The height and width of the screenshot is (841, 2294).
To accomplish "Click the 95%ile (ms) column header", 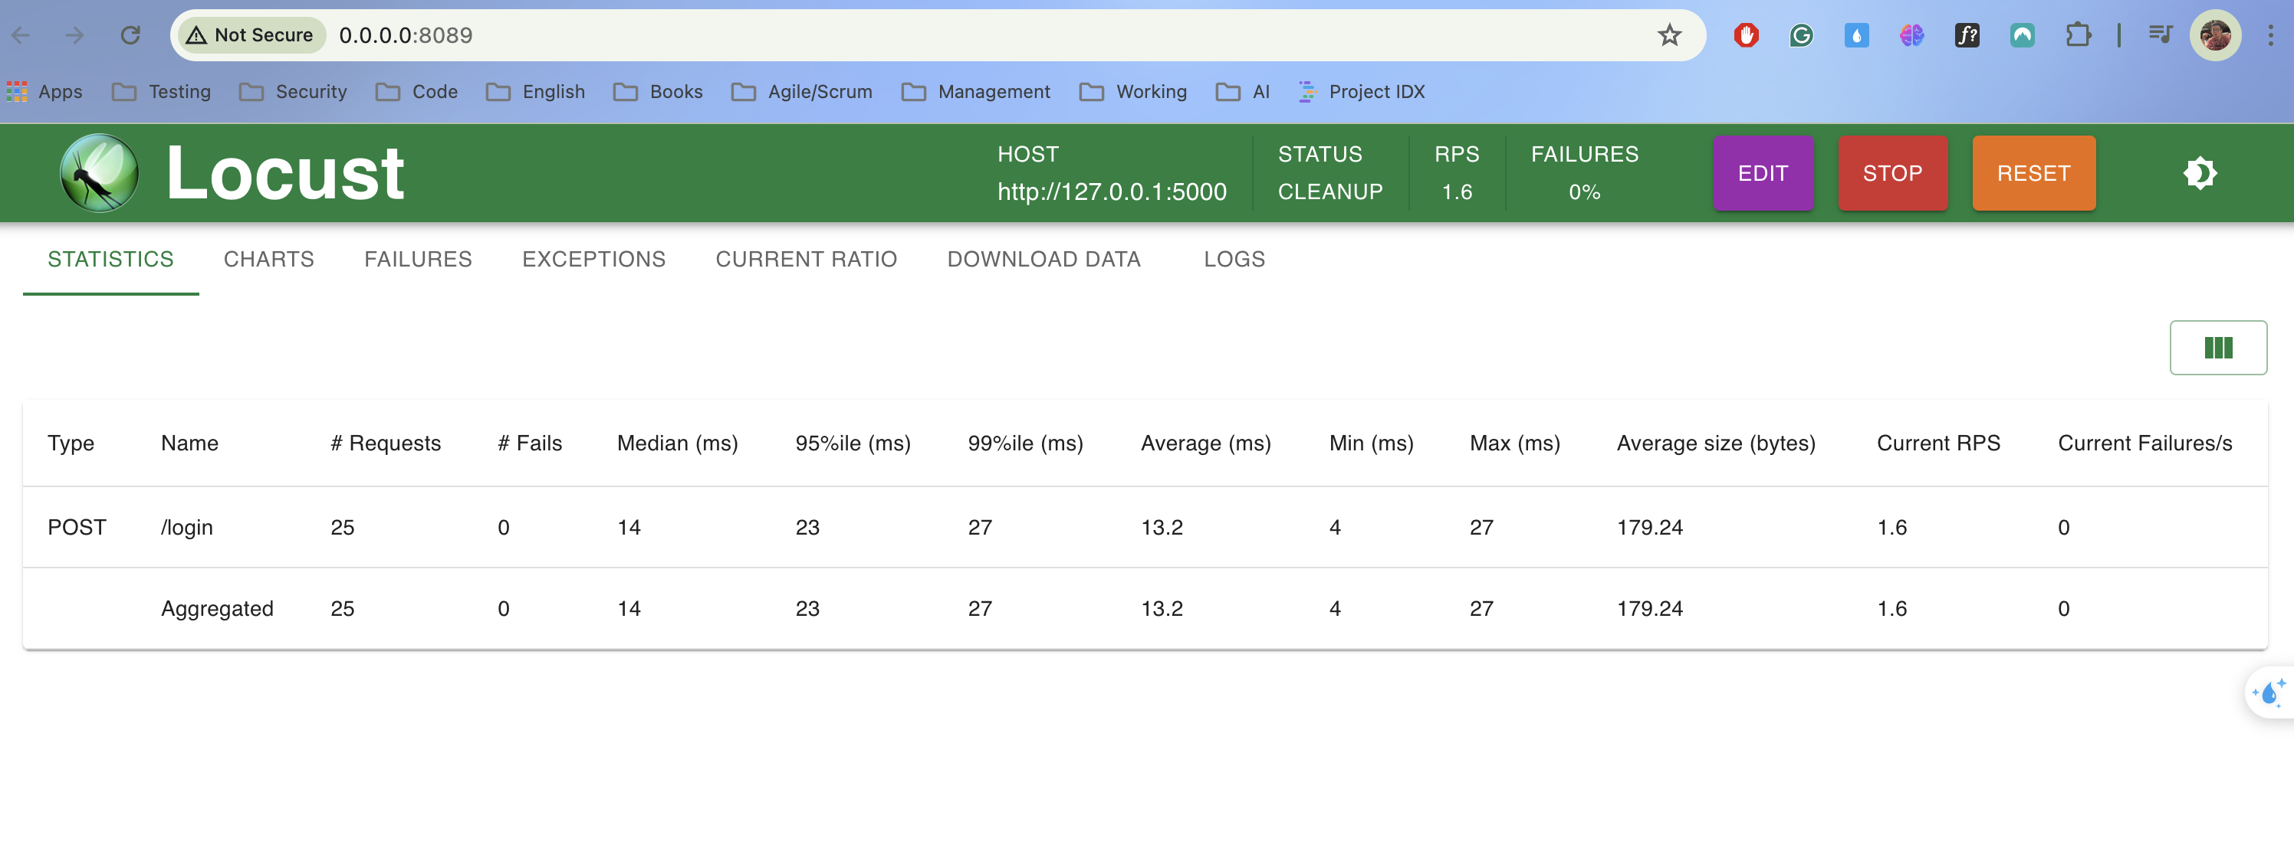I will [x=853, y=443].
